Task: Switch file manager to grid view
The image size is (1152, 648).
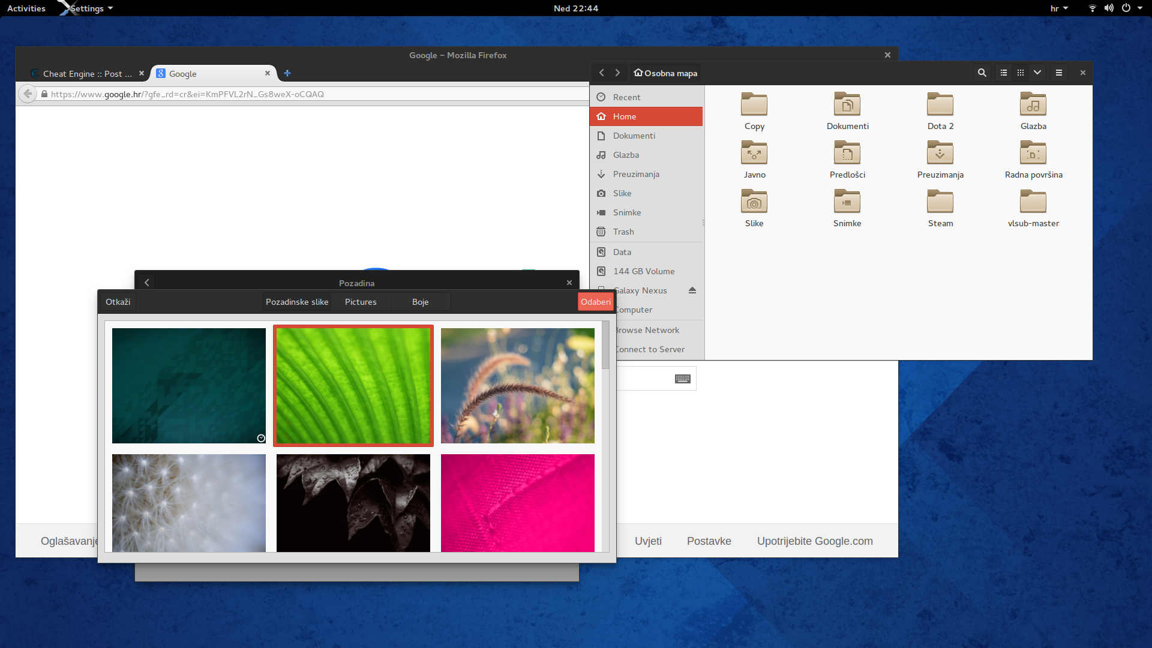Action: click(x=1021, y=73)
